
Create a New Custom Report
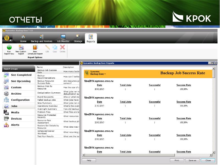[21, 50]
